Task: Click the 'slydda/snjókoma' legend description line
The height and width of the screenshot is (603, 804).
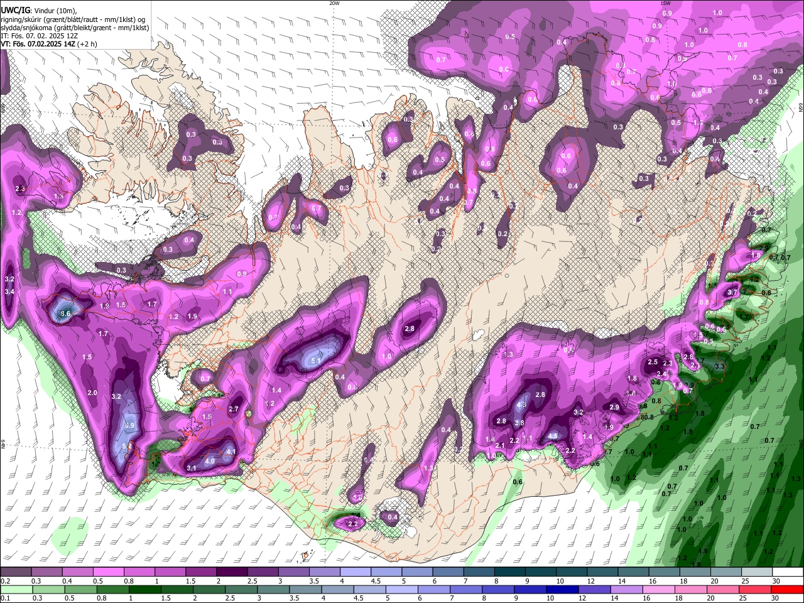Action: [75, 28]
